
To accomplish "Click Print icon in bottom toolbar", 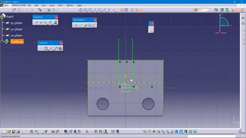I will point(18,131).
